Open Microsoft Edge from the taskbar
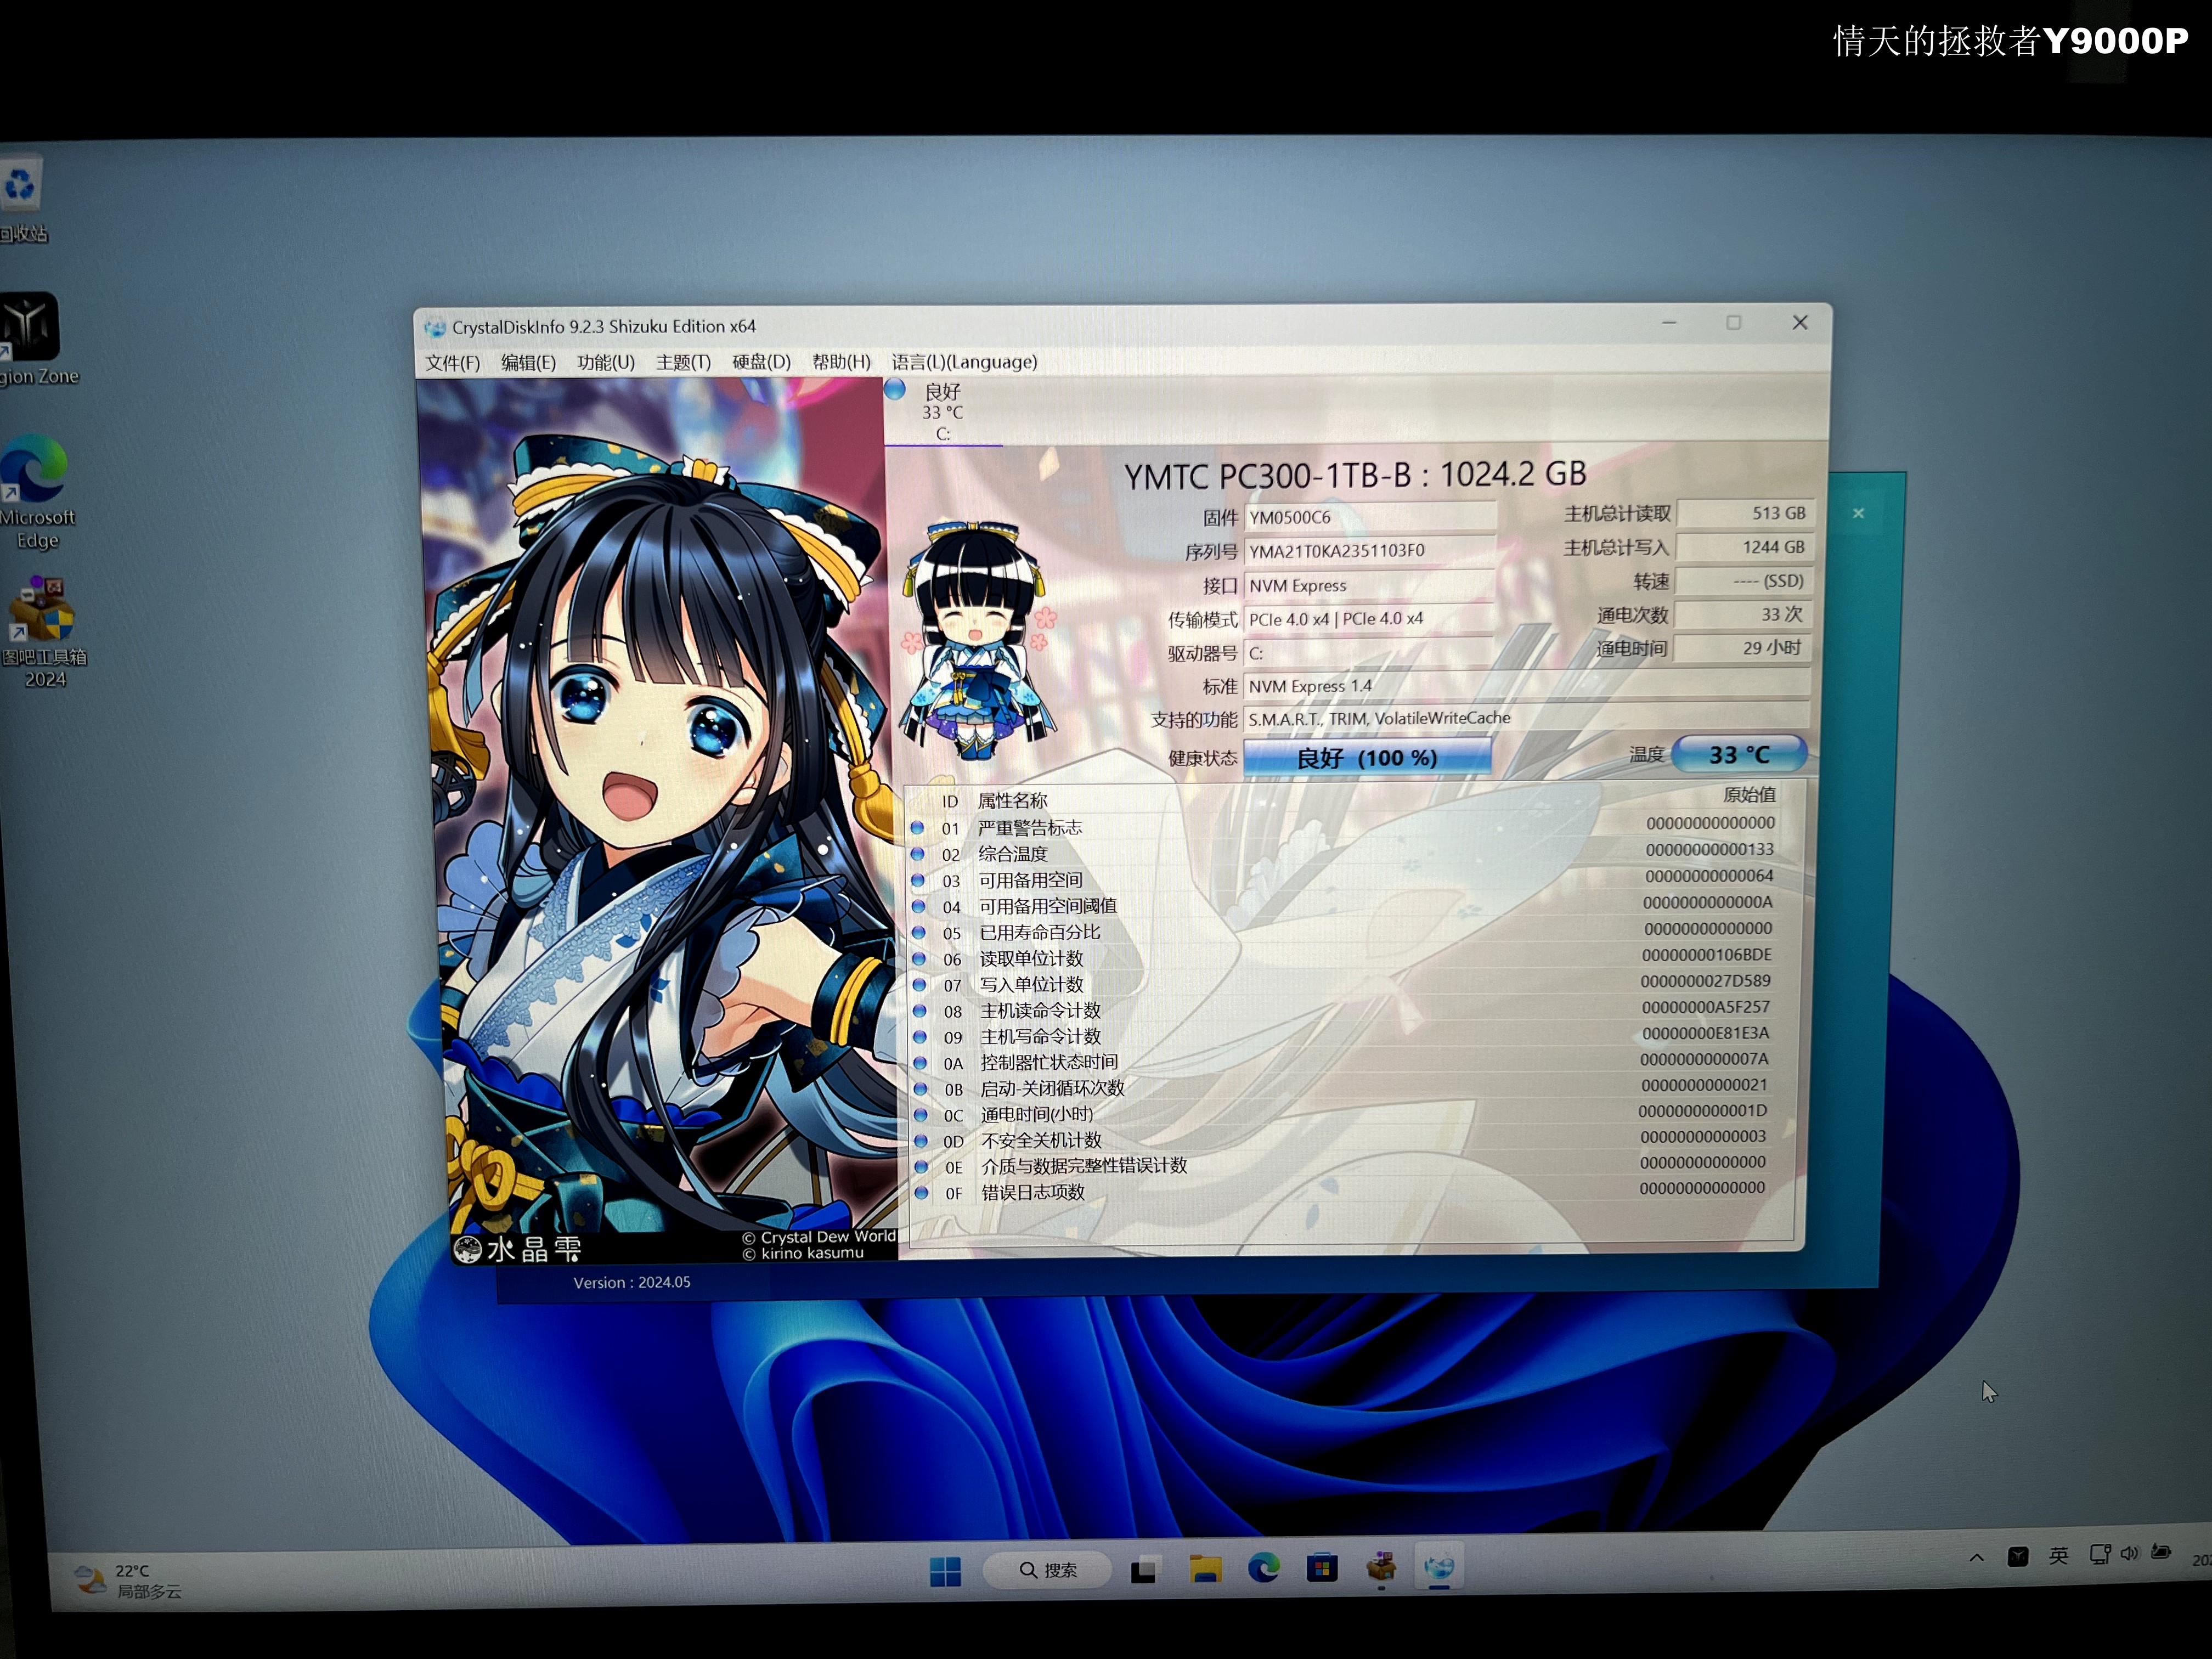The height and width of the screenshot is (1659, 2212). 1263,1568
